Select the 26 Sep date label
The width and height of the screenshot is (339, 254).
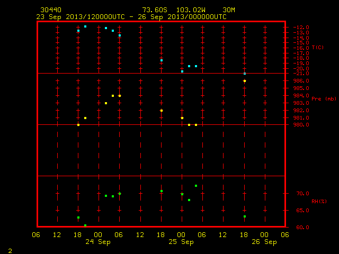tap(264, 242)
